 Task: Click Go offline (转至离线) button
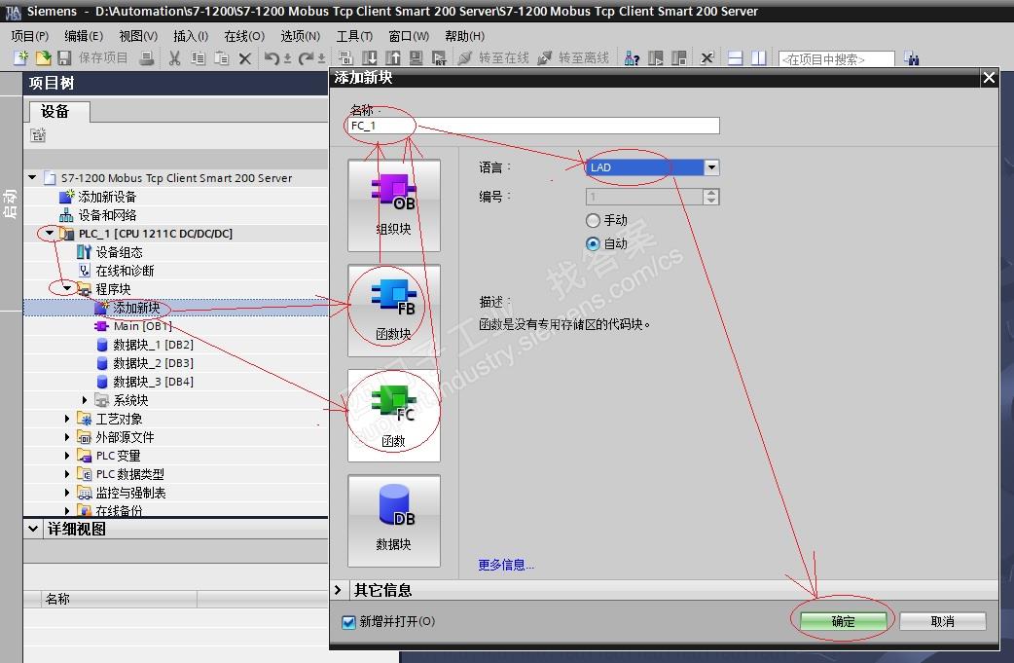[573, 58]
